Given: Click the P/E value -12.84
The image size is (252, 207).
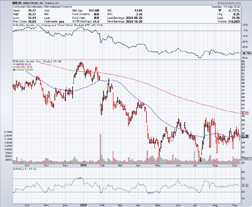Looking at the screenshot, I should [138, 10].
